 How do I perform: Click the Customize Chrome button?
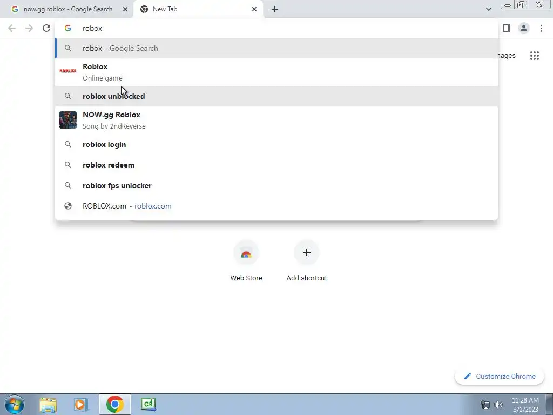500,376
